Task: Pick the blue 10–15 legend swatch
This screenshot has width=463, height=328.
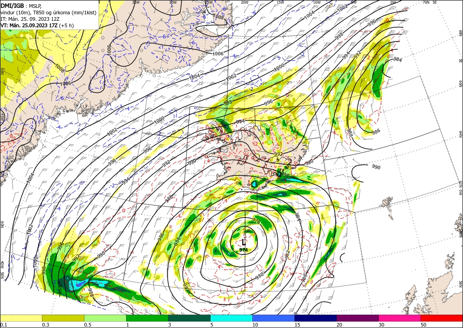Action: click(274, 318)
